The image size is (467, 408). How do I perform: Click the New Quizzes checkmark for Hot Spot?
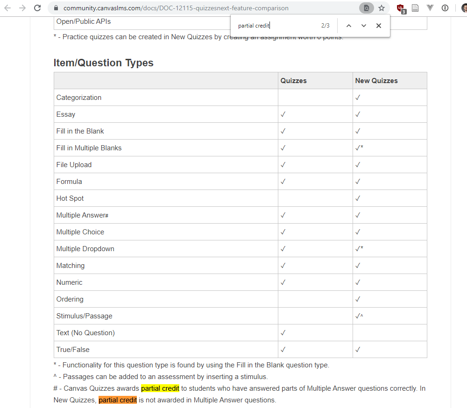point(358,198)
